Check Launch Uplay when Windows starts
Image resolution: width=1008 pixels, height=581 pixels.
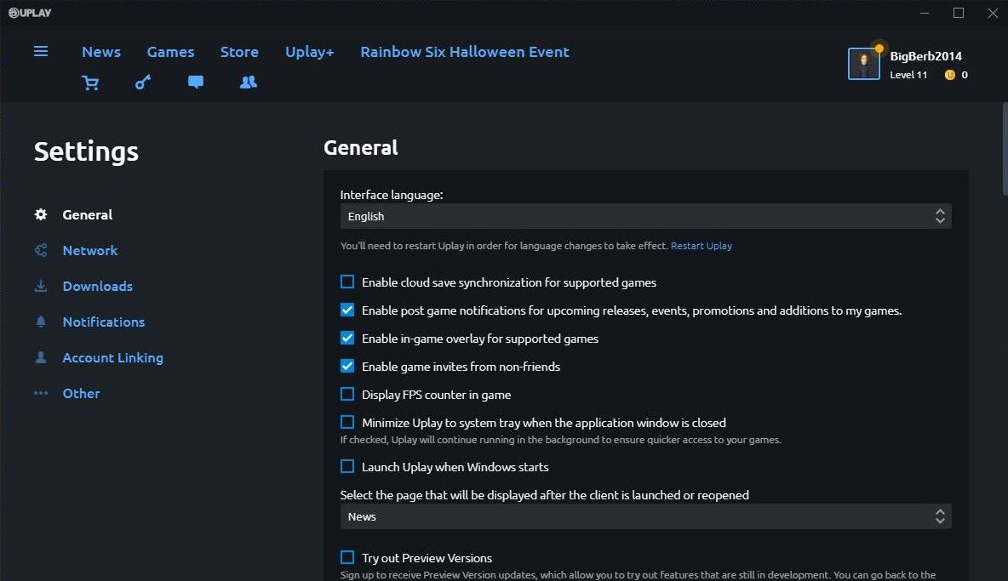(x=347, y=467)
